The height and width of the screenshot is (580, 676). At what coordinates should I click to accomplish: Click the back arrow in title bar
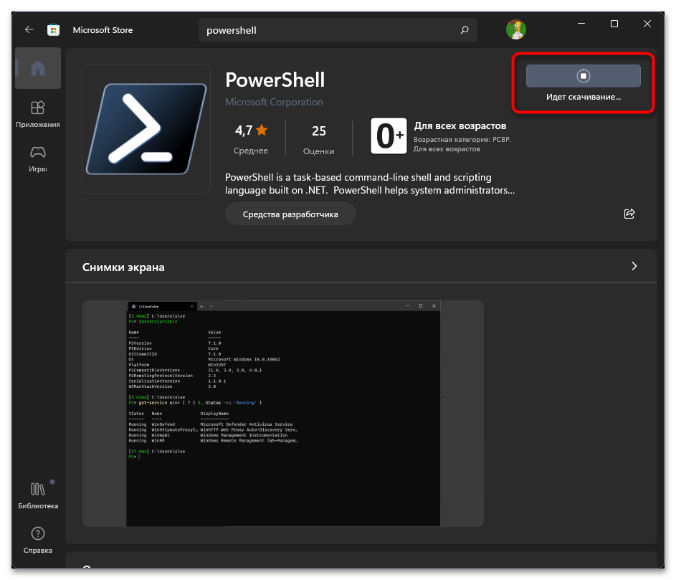29,30
